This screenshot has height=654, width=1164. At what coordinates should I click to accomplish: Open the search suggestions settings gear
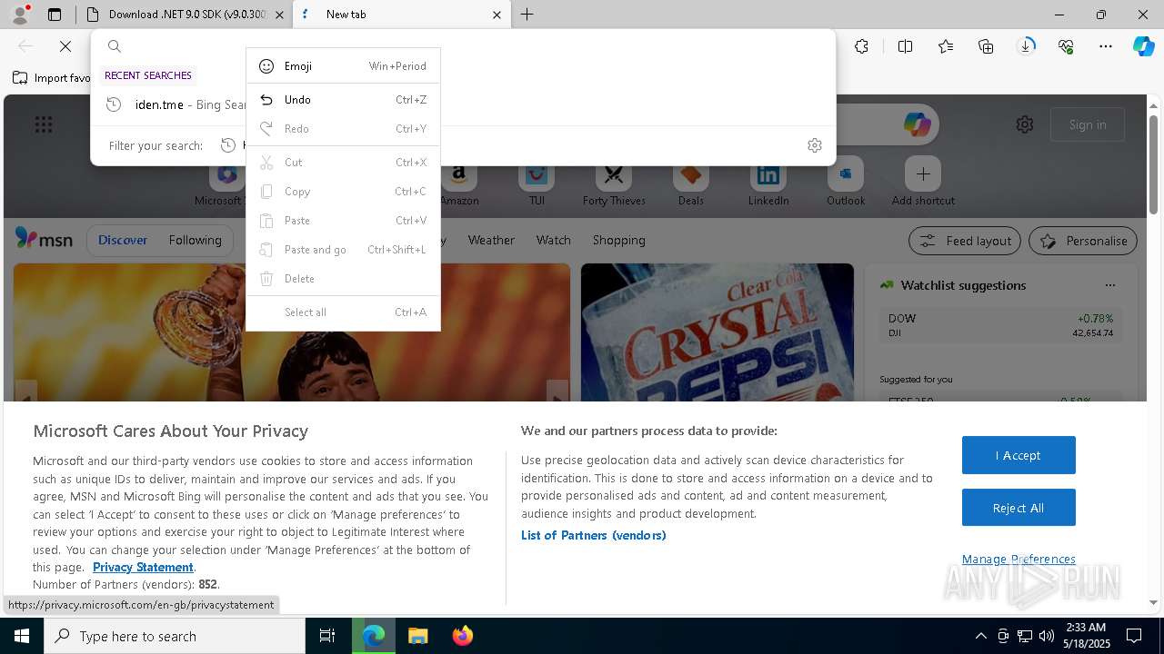[x=815, y=145]
